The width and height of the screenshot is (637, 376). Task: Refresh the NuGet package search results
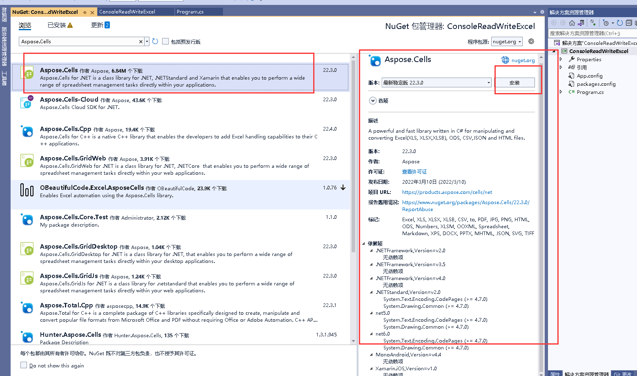tap(155, 41)
